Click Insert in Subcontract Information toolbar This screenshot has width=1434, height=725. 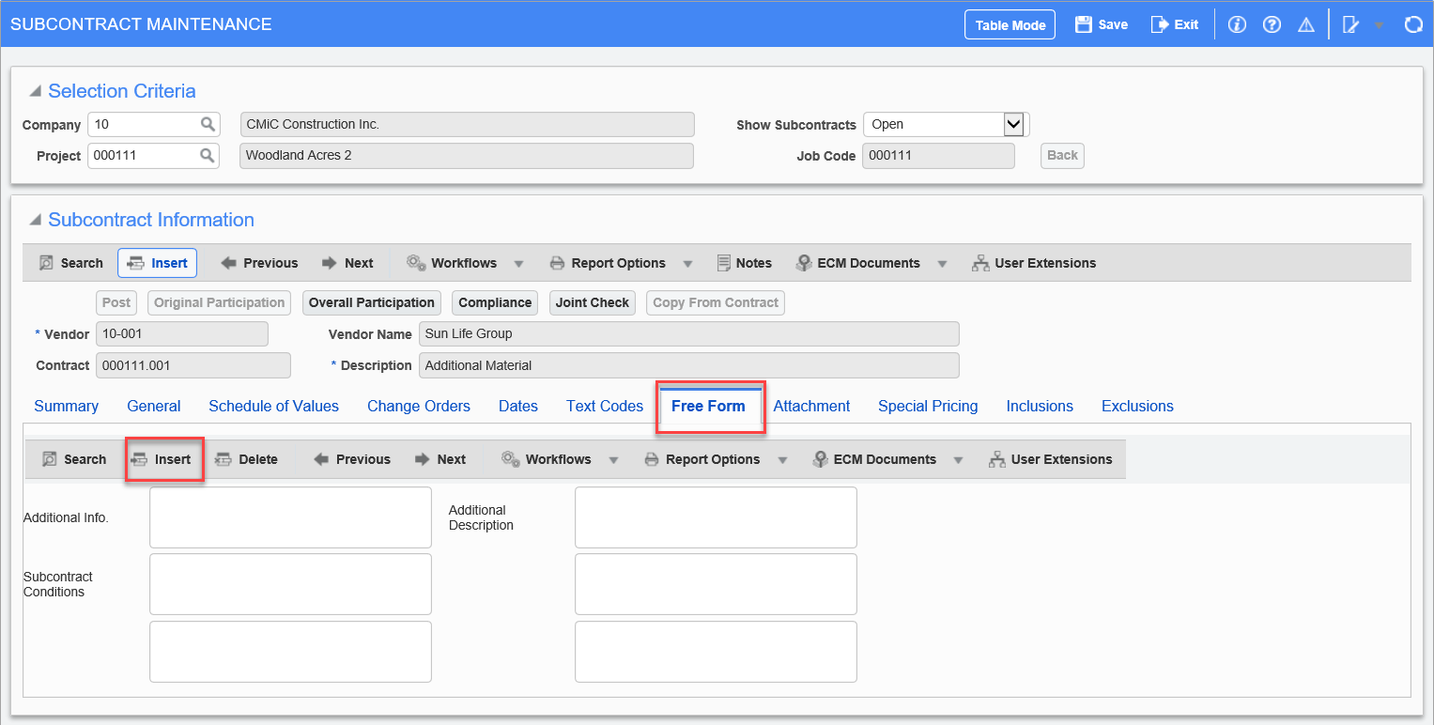(158, 263)
